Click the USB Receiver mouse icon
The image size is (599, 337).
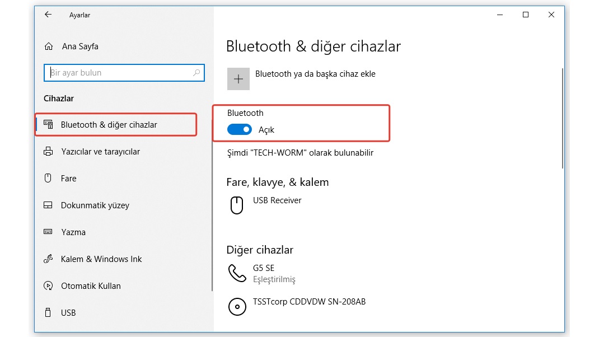[x=237, y=205]
